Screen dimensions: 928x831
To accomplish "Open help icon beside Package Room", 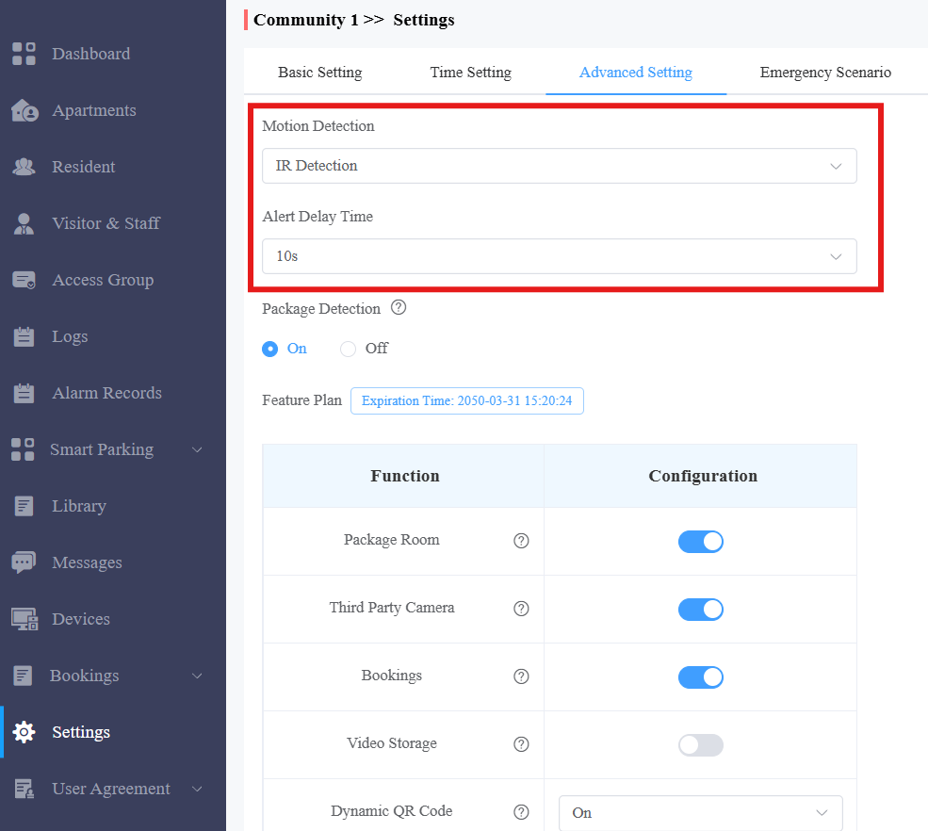I will click(x=521, y=541).
